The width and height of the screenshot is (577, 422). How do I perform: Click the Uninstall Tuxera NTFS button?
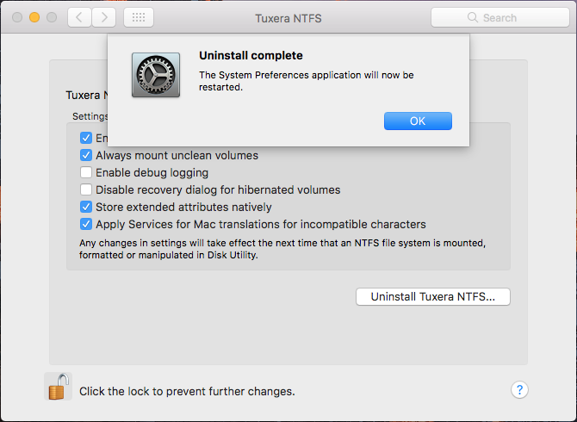click(432, 296)
